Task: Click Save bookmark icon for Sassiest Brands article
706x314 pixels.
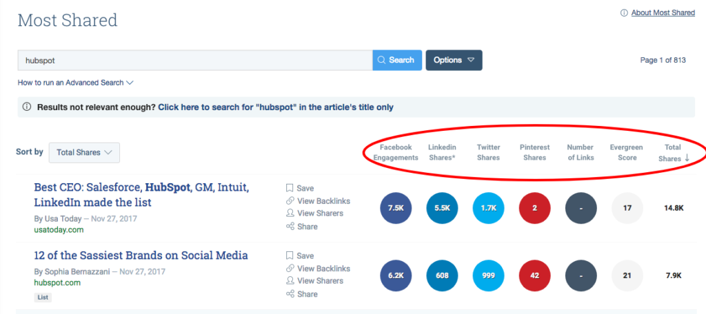Action: tap(290, 255)
